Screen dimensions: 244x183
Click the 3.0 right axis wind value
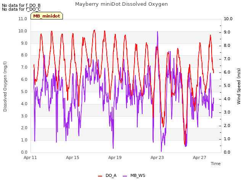[x=227, y=112]
